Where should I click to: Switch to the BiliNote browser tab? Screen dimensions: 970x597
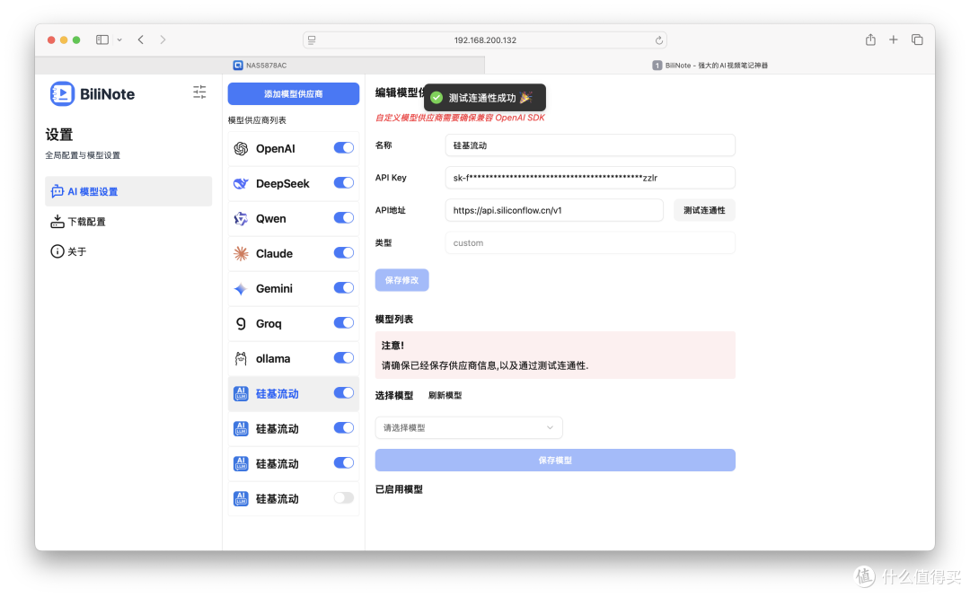pos(710,65)
